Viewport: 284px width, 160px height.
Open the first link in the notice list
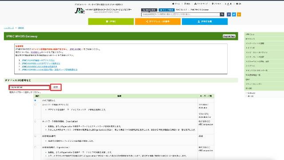click(38, 60)
